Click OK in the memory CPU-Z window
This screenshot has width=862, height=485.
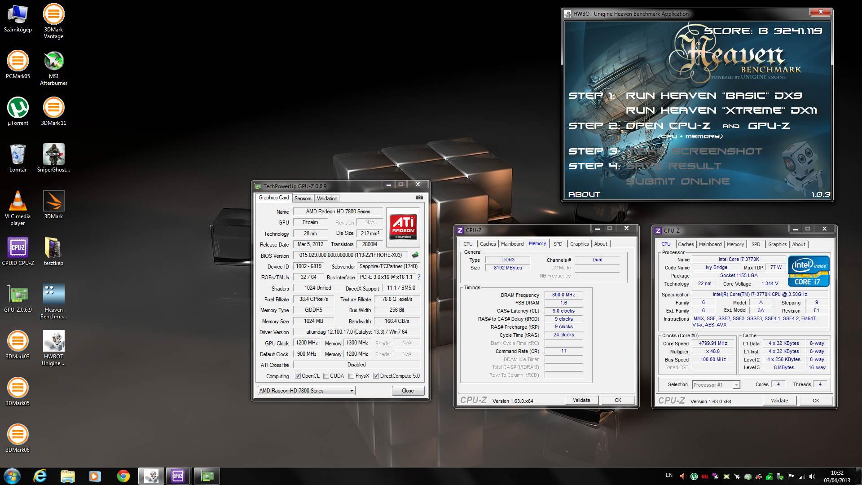coord(618,400)
